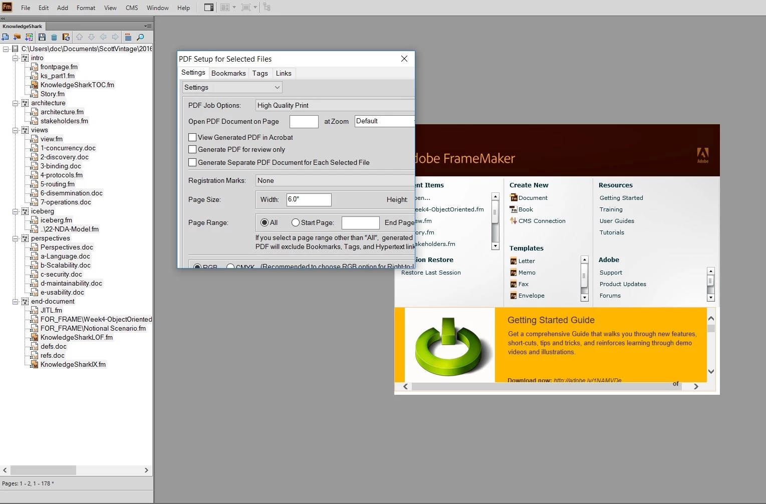Image resolution: width=766 pixels, height=504 pixels.
Task: Open the User Guides link
Action: tap(617, 221)
